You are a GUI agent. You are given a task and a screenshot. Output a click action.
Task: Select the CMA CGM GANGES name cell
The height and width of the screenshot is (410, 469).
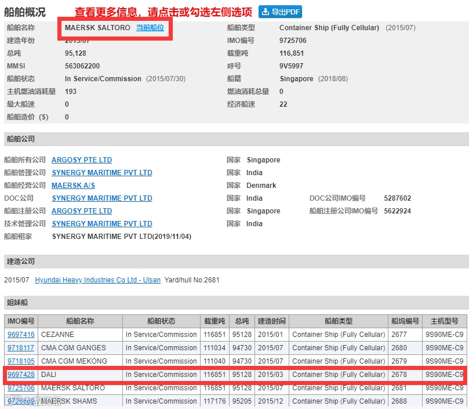[80, 348]
